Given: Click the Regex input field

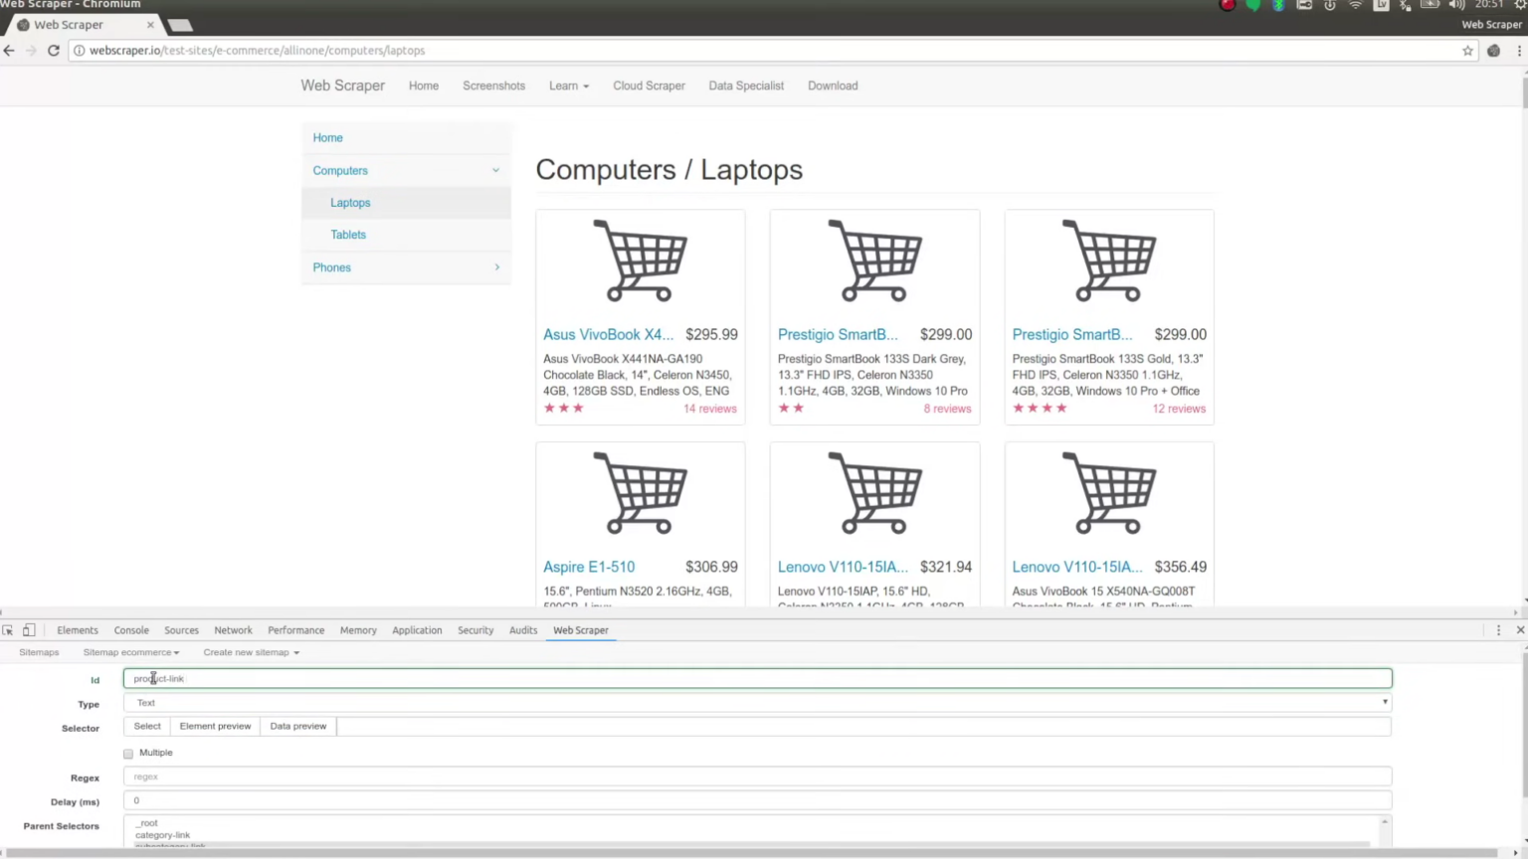Looking at the screenshot, I should (x=757, y=777).
